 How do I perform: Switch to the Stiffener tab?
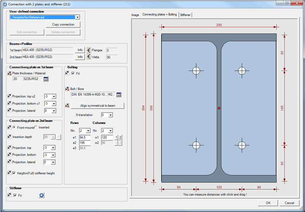tap(185, 15)
